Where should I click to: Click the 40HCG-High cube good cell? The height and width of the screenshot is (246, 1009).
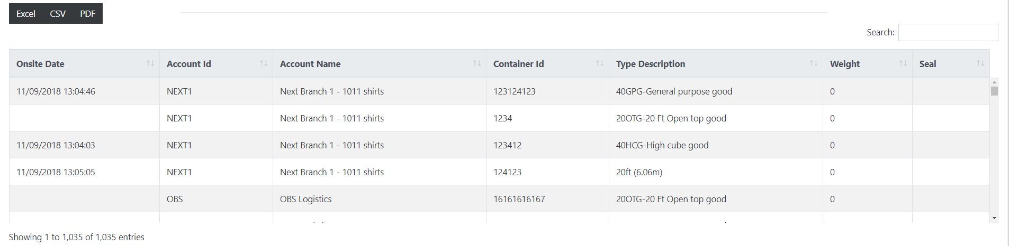click(x=716, y=145)
